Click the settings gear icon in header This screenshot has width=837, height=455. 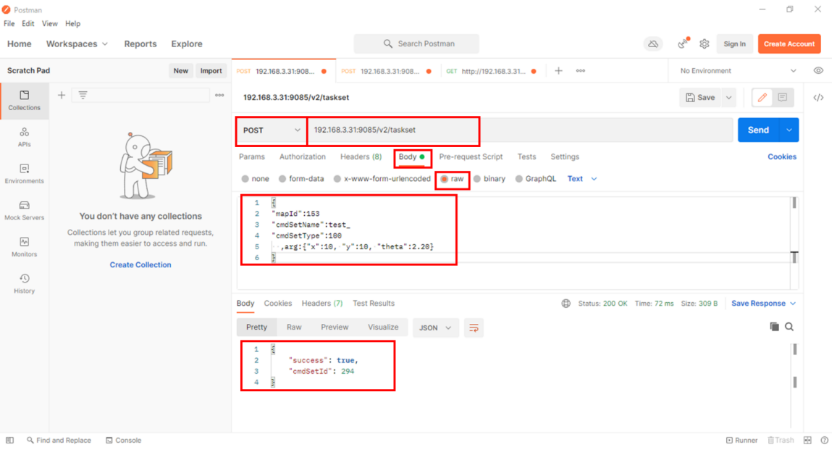click(704, 44)
